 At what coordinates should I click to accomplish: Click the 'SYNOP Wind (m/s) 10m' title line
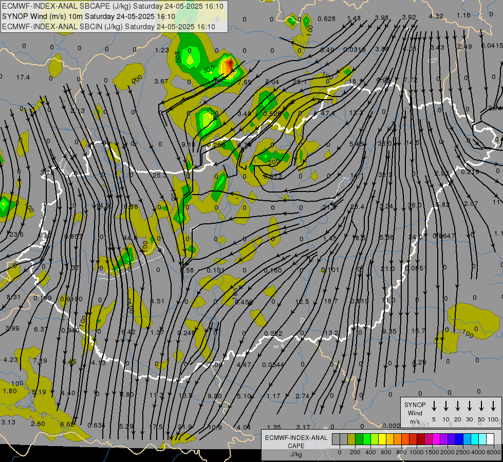pos(88,16)
